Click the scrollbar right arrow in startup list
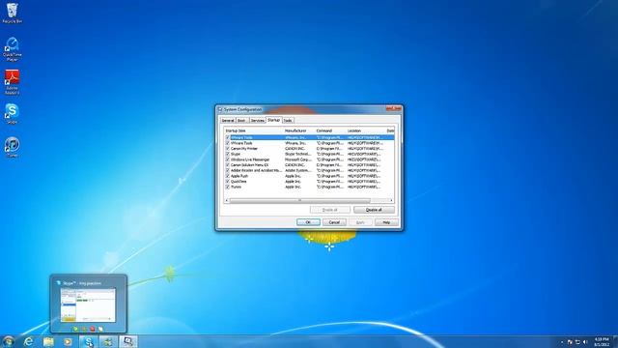This screenshot has width=618, height=348. (391, 200)
